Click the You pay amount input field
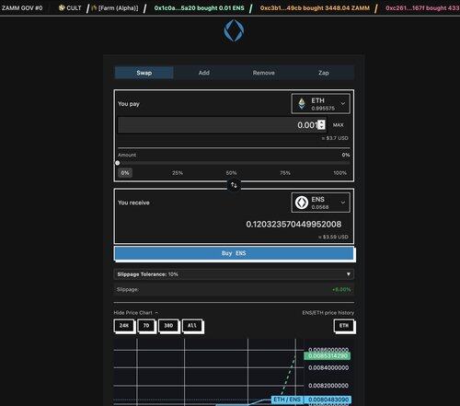This screenshot has height=406, width=460. coord(222,125)
